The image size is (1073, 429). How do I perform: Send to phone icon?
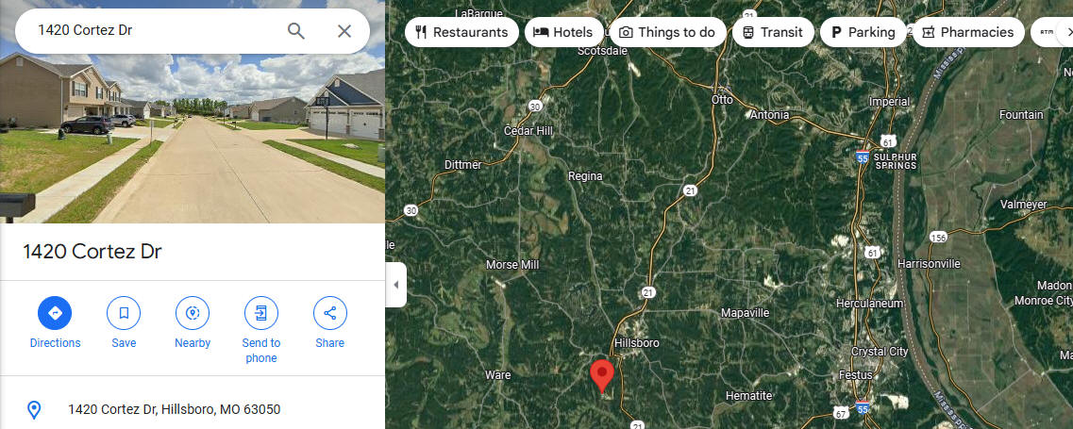(261, 313)
